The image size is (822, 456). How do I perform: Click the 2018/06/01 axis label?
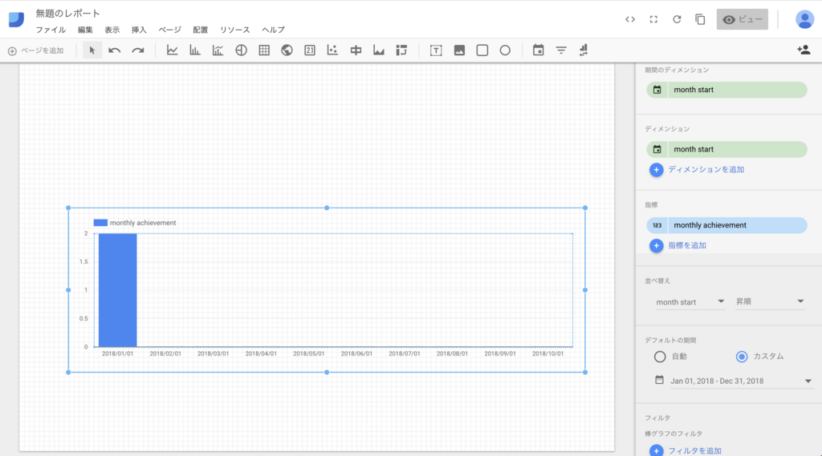pos(356,354)
